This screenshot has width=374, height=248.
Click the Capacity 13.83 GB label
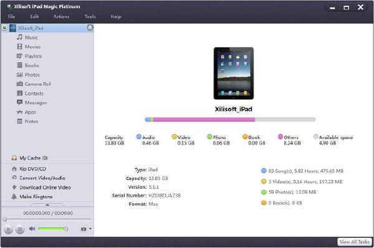(x=115, y=140)
